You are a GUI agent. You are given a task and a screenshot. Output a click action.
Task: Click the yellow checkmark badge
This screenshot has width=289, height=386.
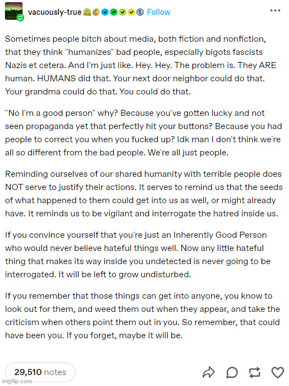tap(131, 12)
